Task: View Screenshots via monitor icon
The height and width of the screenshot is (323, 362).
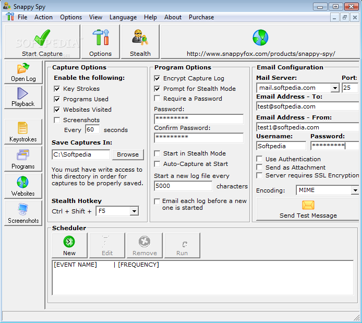Action: (23, 213)
